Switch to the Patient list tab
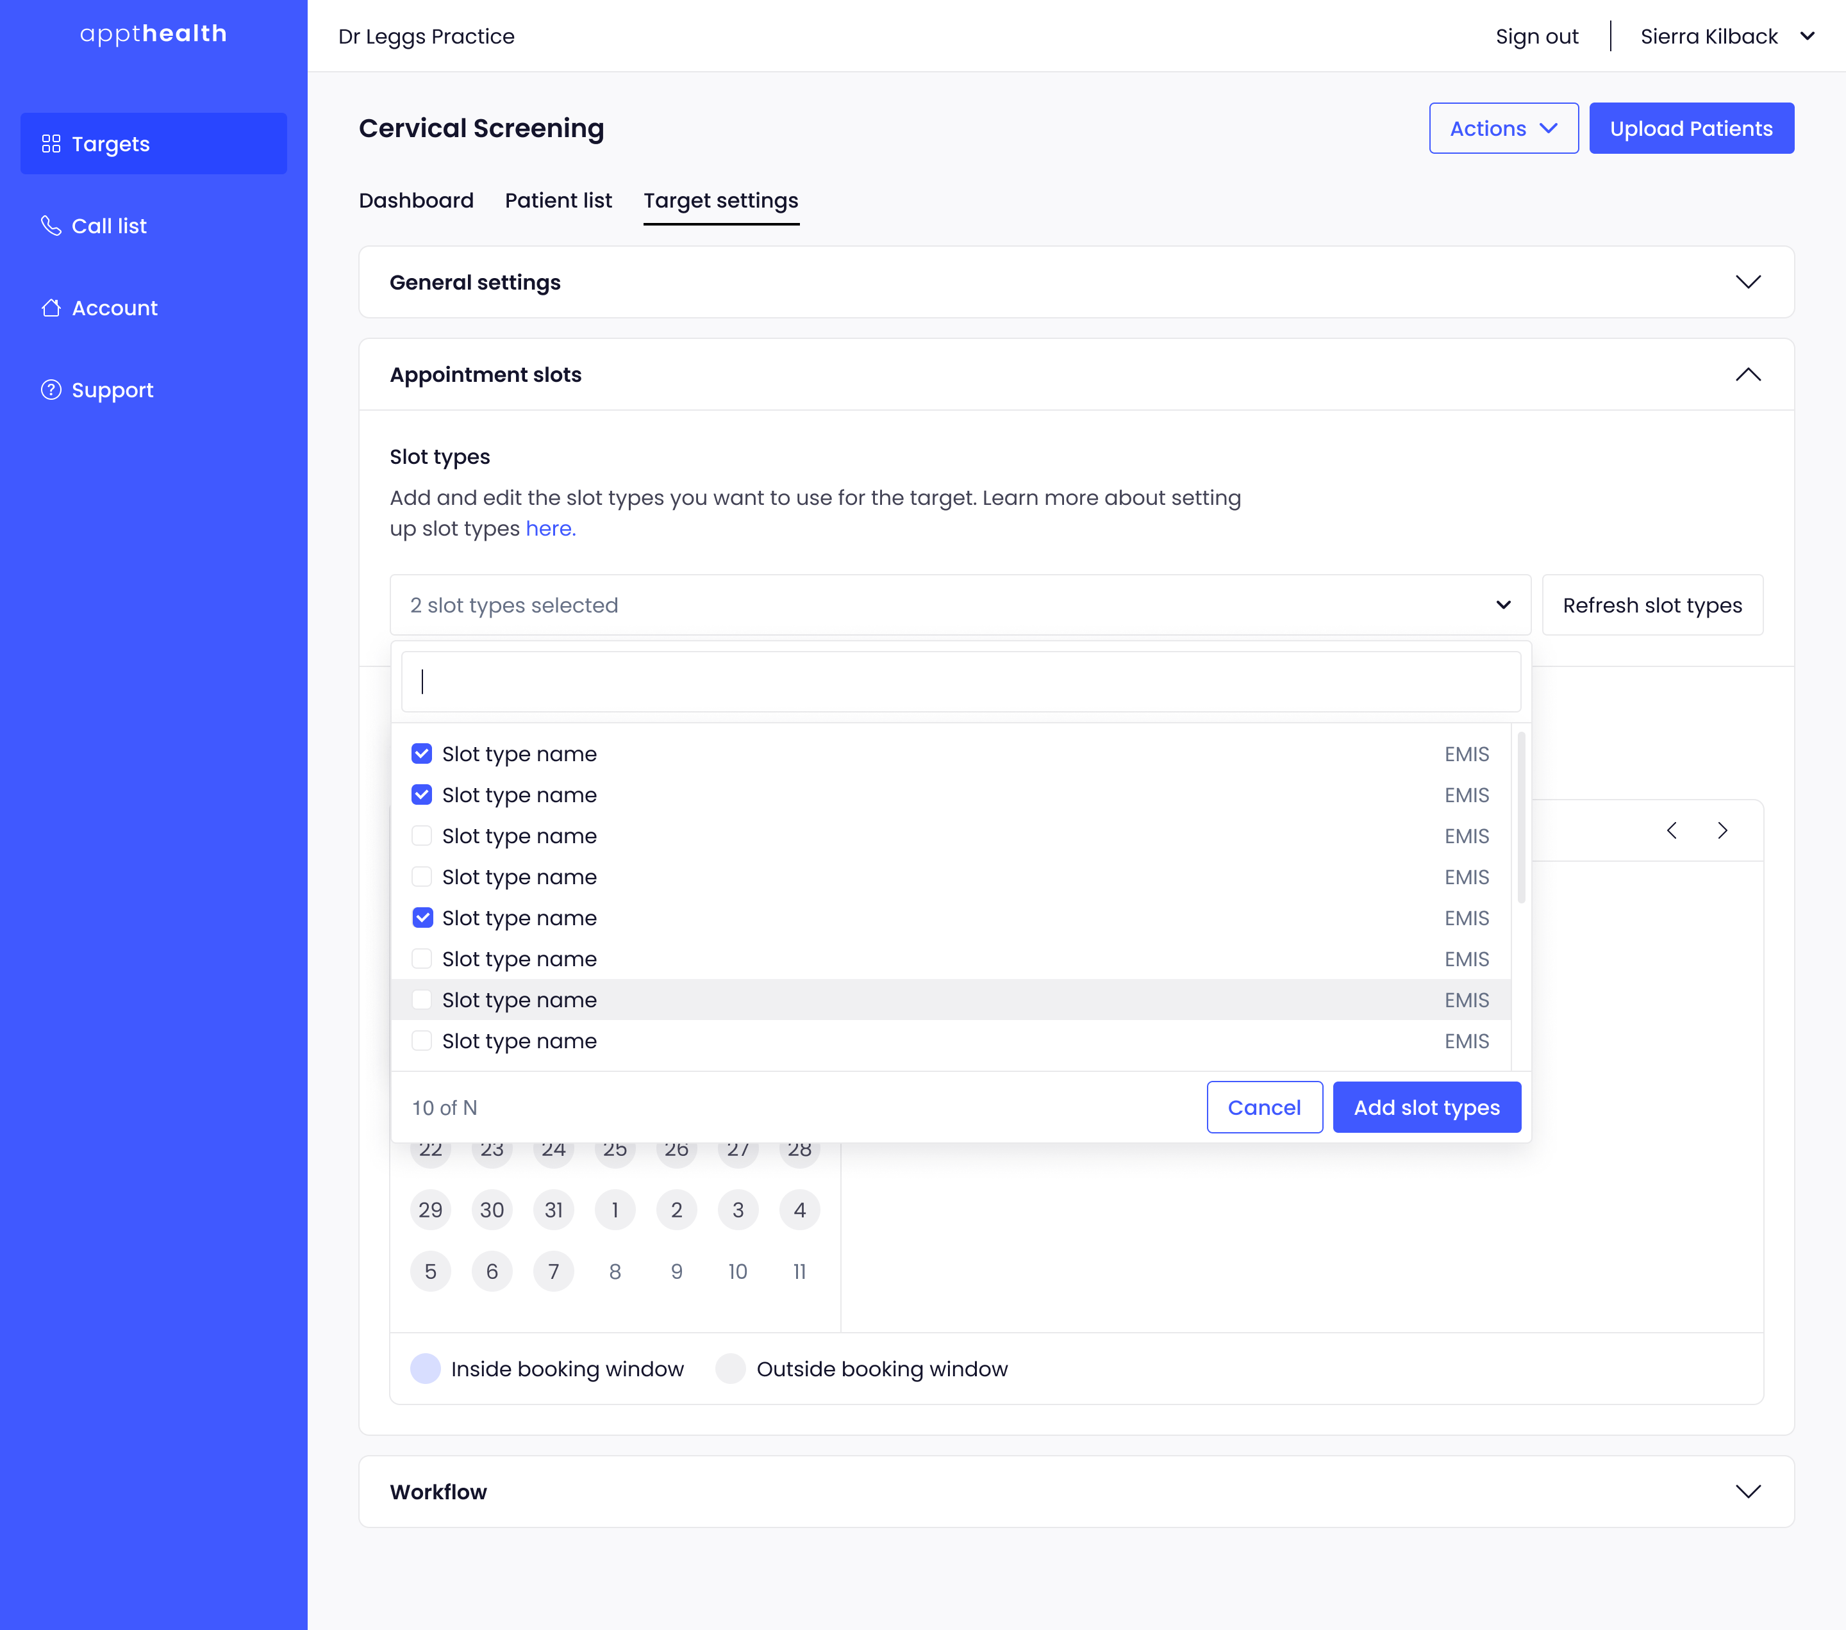1846x1630 pixels. pos(558,201)
